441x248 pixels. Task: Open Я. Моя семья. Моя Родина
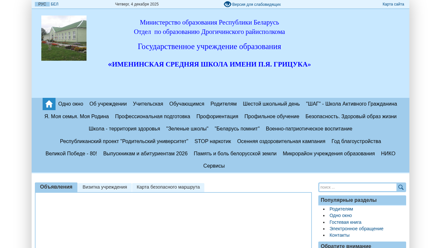tap(77, 117)
